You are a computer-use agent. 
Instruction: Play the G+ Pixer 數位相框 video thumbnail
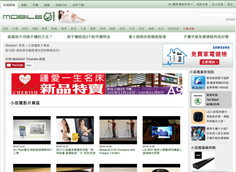tap(32, 130)
